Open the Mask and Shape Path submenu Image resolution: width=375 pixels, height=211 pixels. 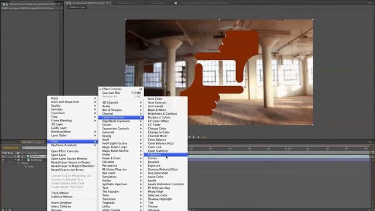73,102
